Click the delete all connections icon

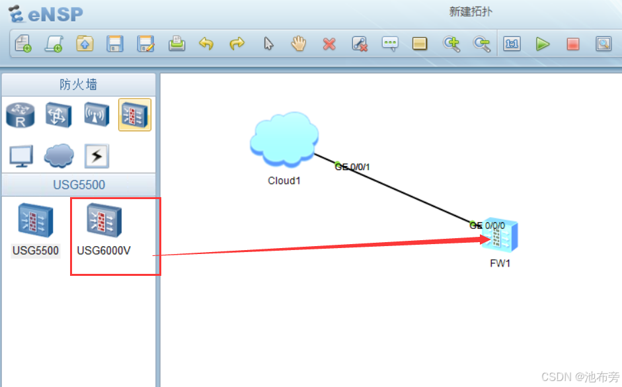point(360,44)
